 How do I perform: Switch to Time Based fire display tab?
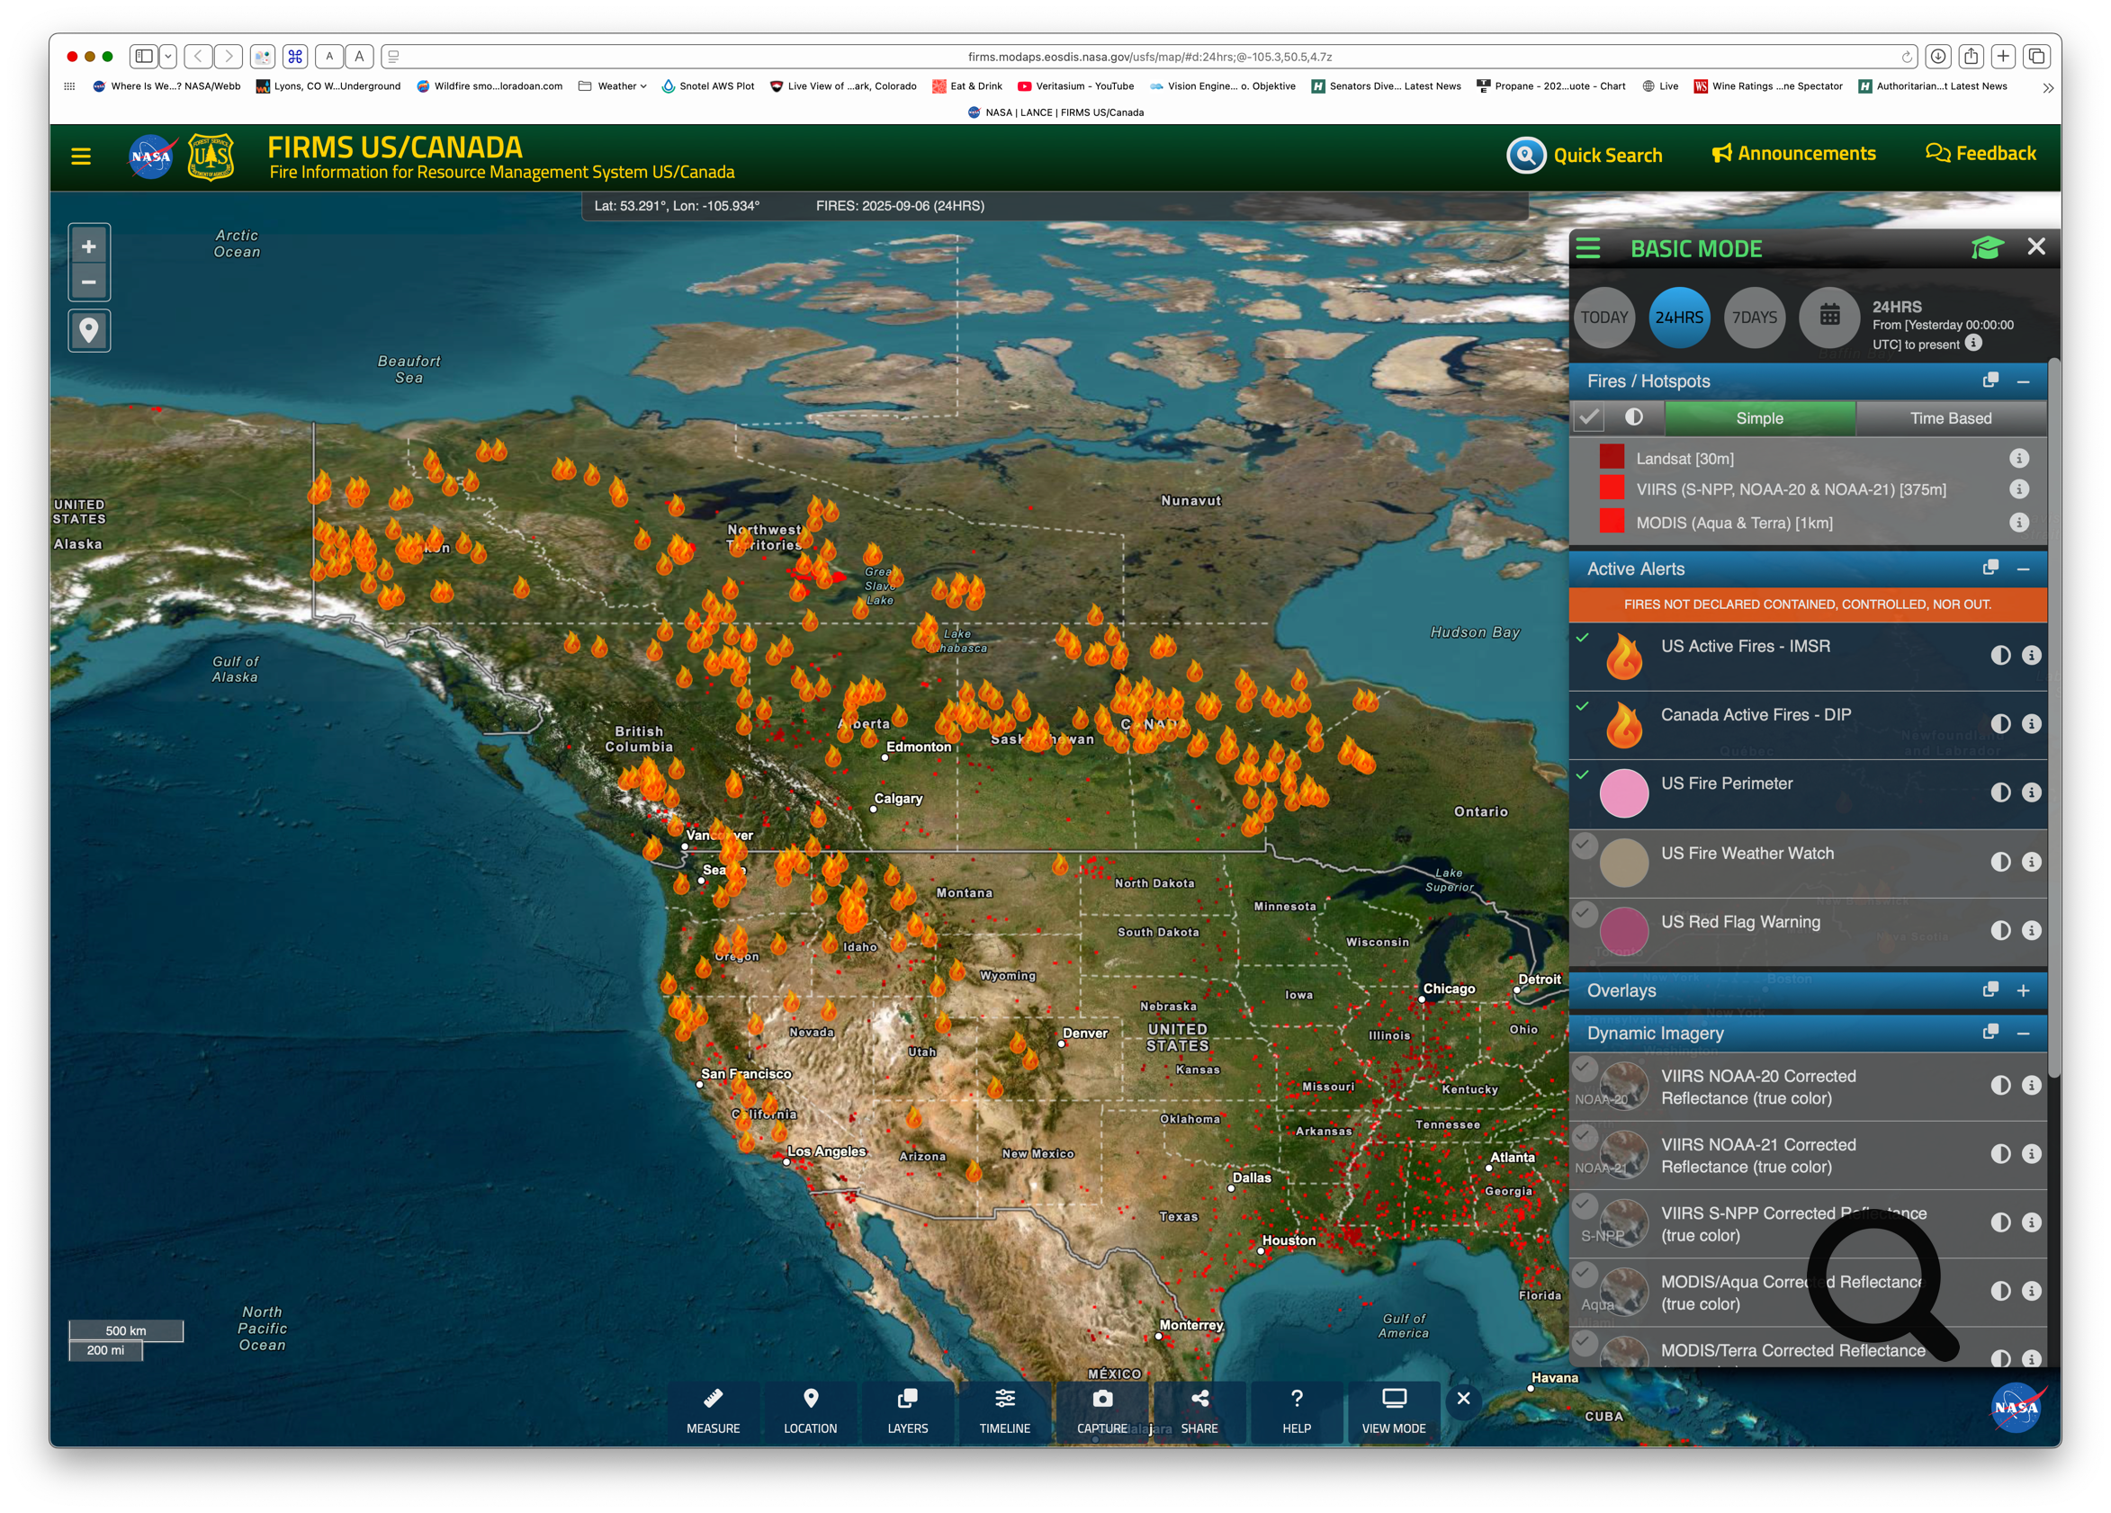1951,417
